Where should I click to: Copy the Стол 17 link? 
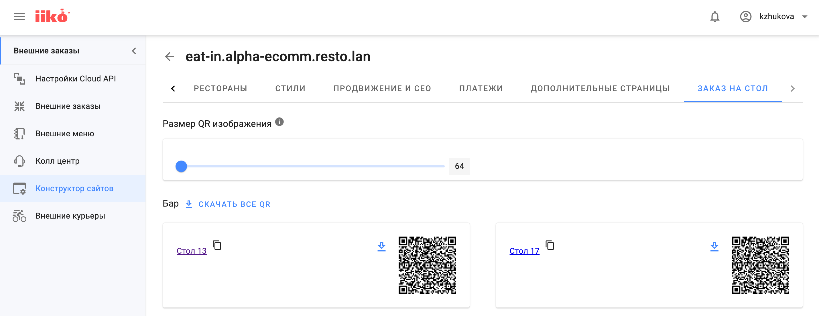[x=550, y=245]
